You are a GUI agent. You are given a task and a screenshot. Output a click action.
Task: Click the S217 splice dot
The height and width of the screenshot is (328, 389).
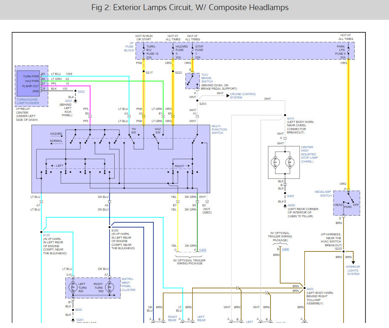pyautogui.click(x=144, y=72)
